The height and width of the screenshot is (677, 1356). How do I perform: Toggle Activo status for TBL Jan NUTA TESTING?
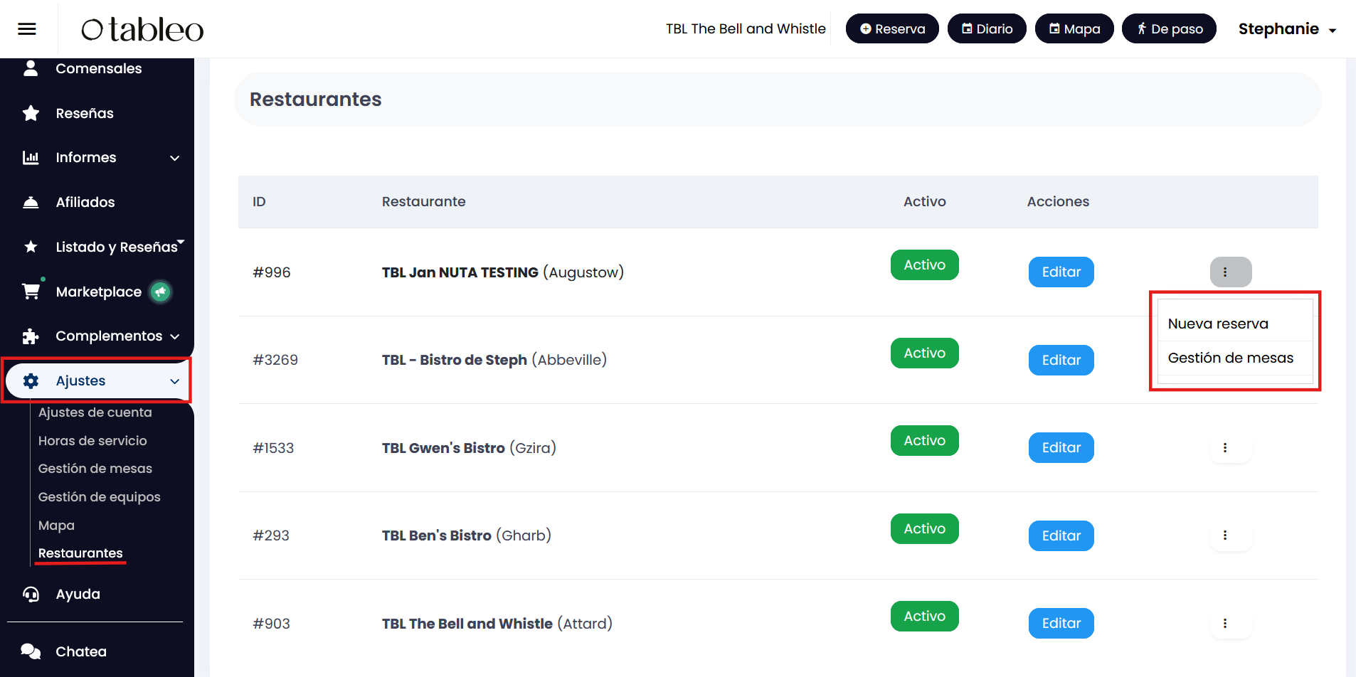[924, 265]
